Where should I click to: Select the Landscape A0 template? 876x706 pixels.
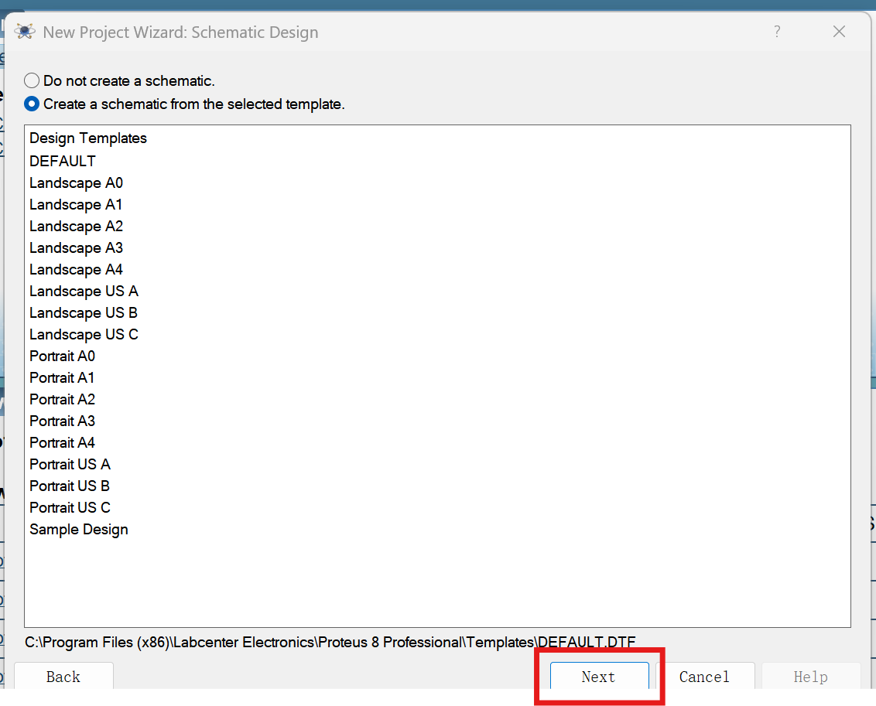76,183
